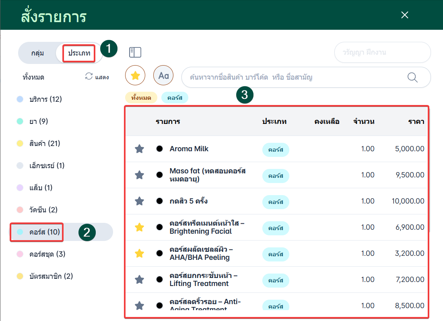Screen dimensions: 443x321
Task: Click the magnifier search icon
Action: coord(412,77)
